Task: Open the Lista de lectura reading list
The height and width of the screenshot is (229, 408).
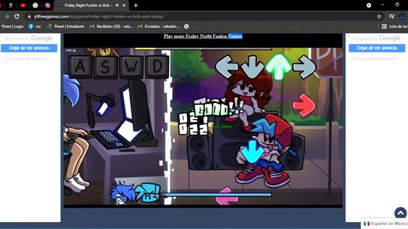Action: (395, 27)
